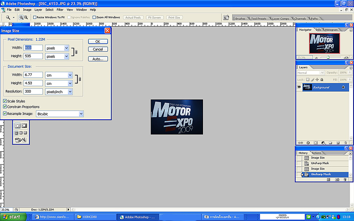Open document height cm dropdown
This screenshot has width=354, height=221.
(70, 84)
